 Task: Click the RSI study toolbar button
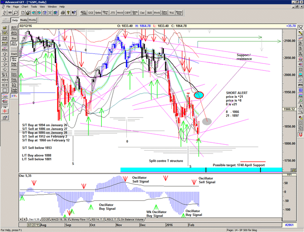click(149, 13)
